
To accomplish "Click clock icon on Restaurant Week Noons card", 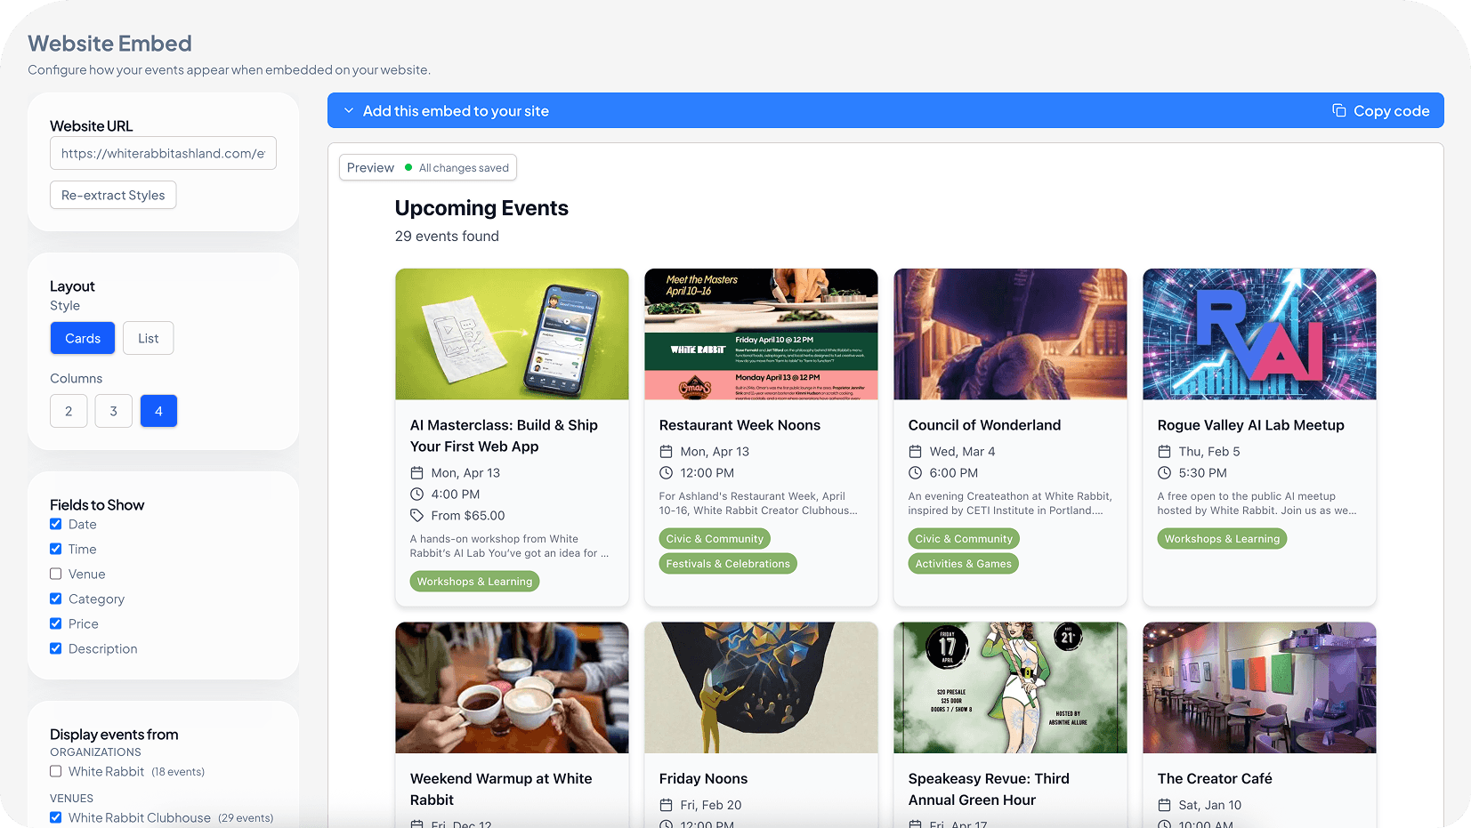I will pos(666,472).
